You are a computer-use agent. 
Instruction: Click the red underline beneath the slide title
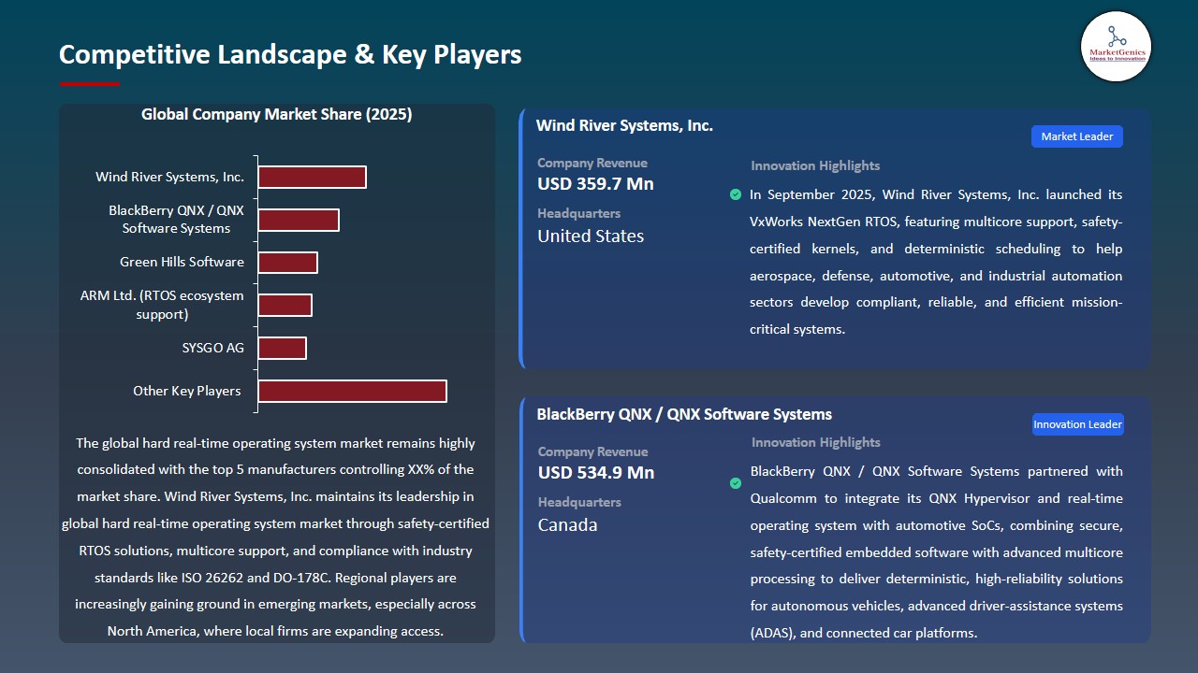[x=89, y=83]
